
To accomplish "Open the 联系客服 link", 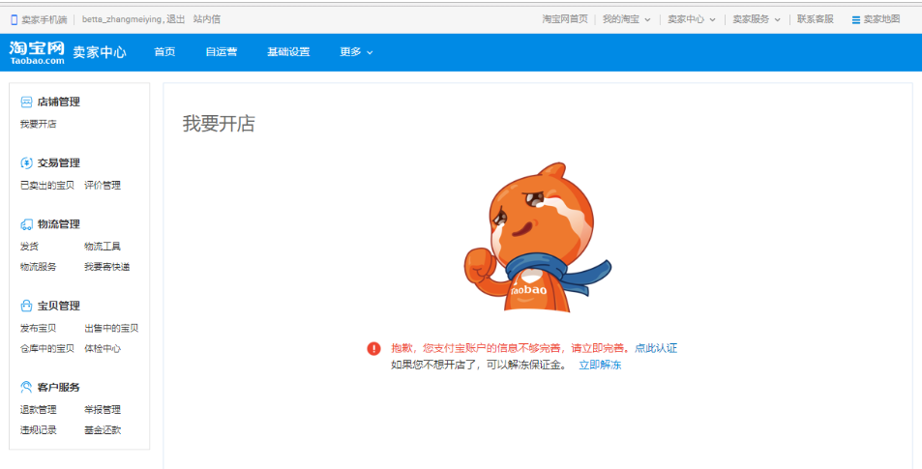I will 815,19.
